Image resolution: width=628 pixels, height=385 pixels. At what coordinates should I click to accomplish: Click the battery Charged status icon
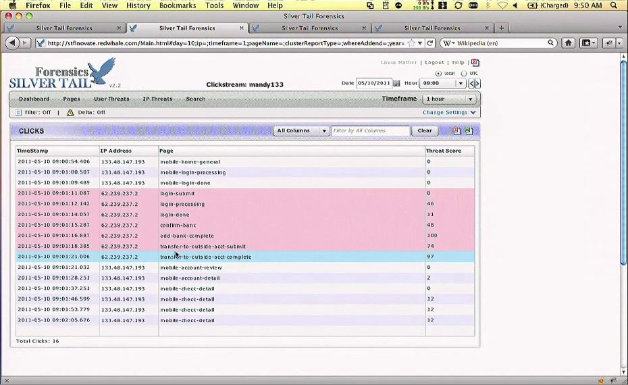point(531,5)
